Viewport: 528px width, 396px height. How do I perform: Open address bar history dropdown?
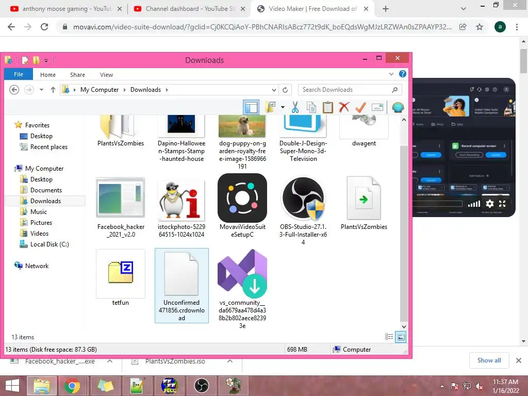(274, 90)
